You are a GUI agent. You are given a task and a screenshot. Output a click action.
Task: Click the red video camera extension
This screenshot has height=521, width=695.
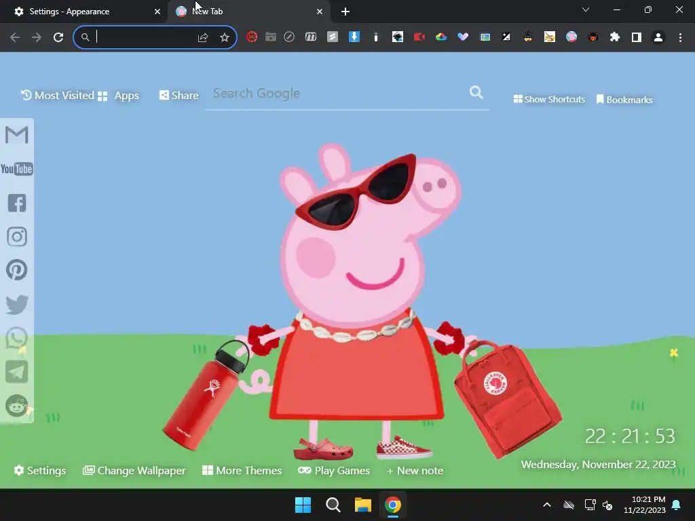tap(419, 37)
